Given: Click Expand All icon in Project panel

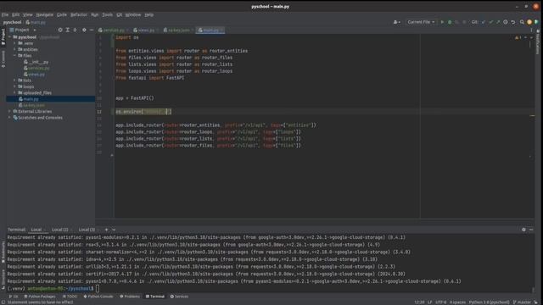Looking at the screenshot, I should 68,30.
